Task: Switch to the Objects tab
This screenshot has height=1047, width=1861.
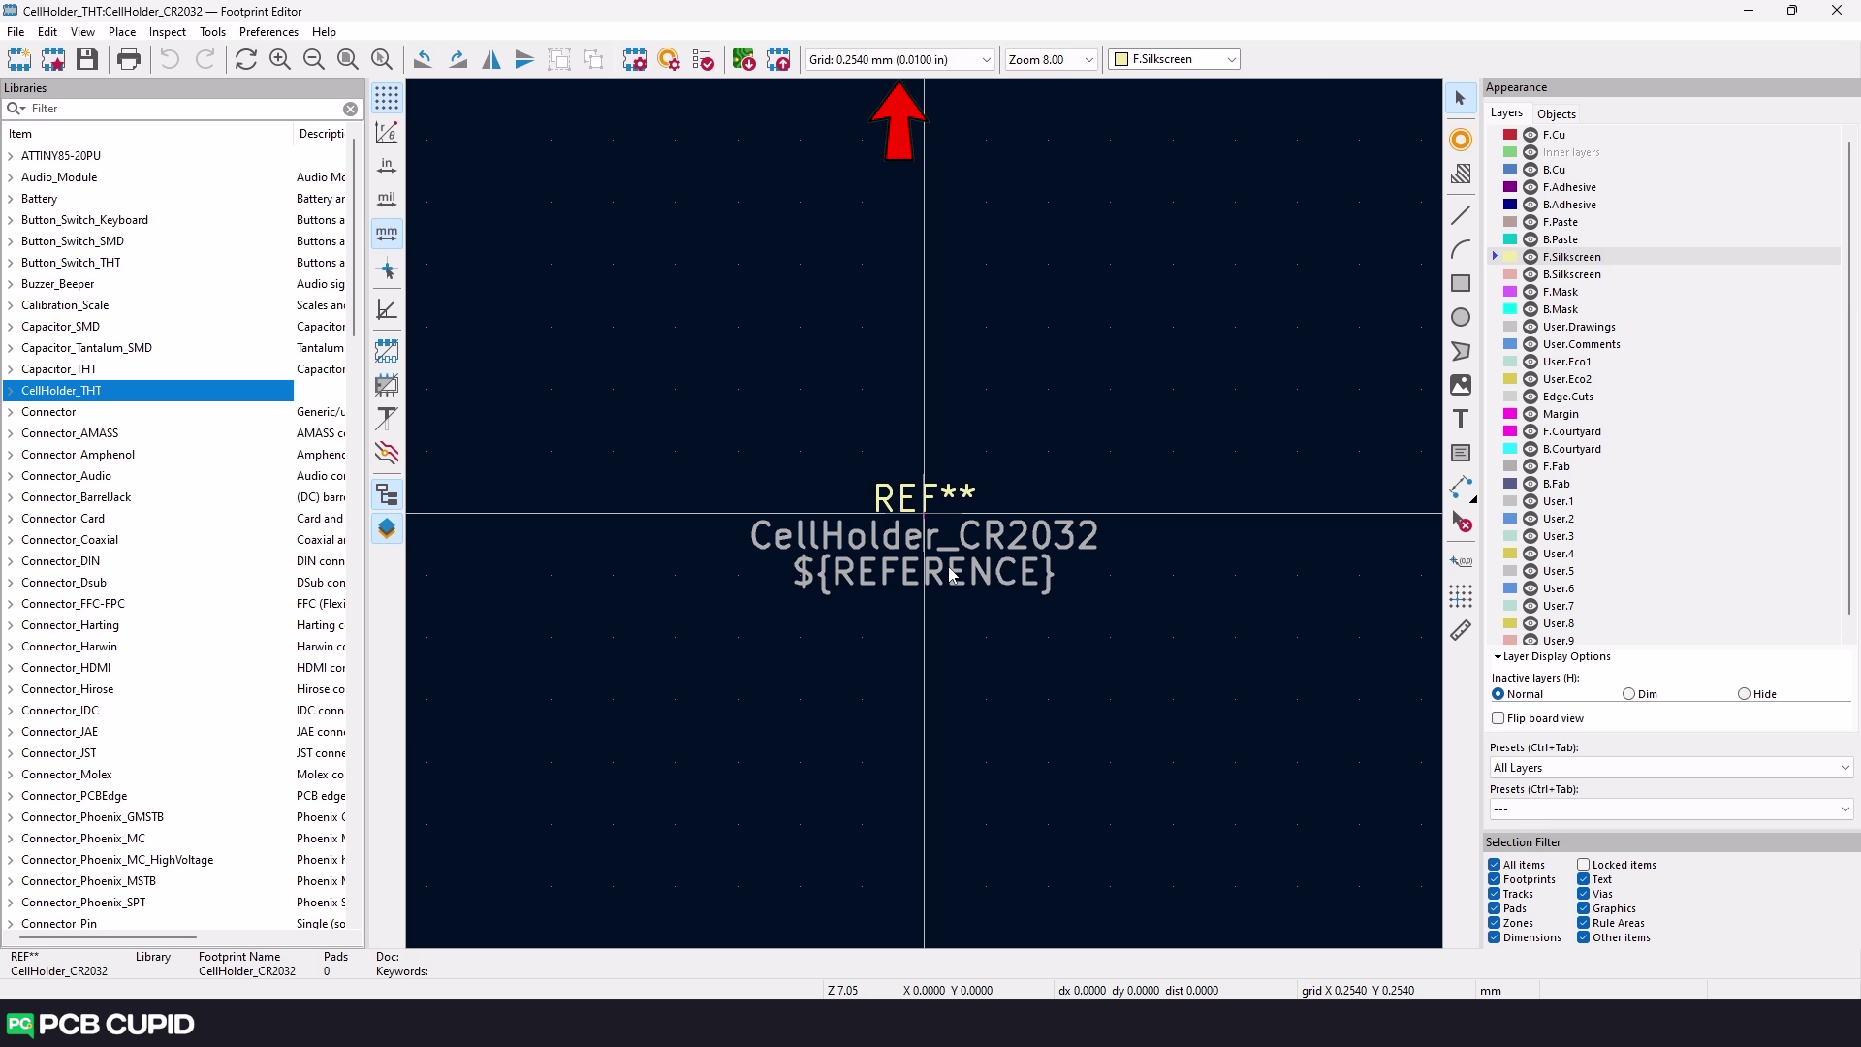Action: click(1556, 113)
